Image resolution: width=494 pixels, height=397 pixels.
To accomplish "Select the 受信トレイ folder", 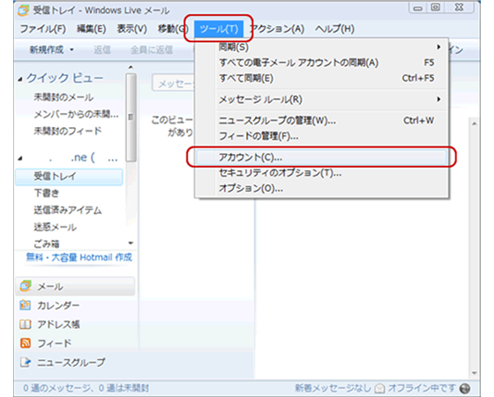I will tap(69, 176).
